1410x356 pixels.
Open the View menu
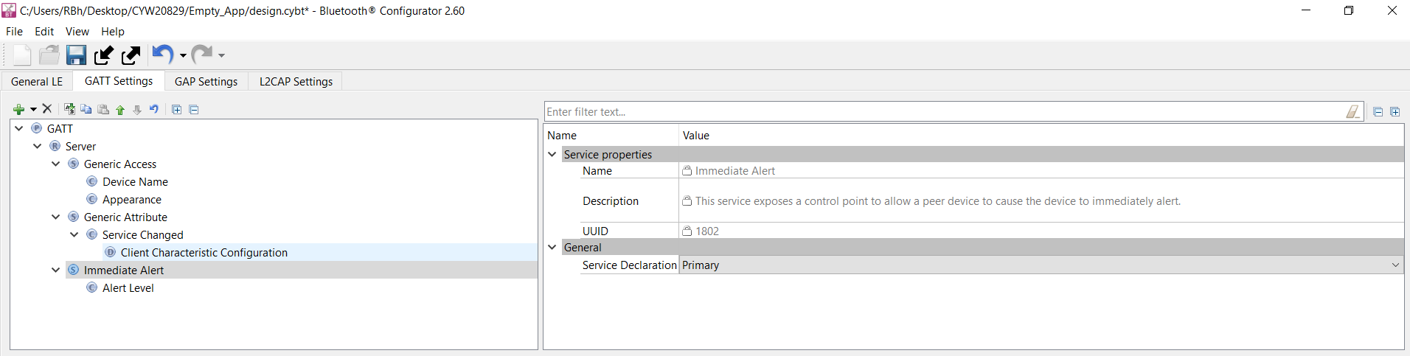click(77, 32)
